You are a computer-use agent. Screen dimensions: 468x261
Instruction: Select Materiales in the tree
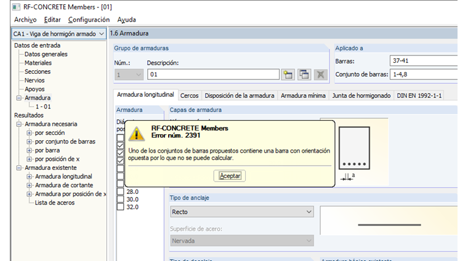[x=38, y=63]
